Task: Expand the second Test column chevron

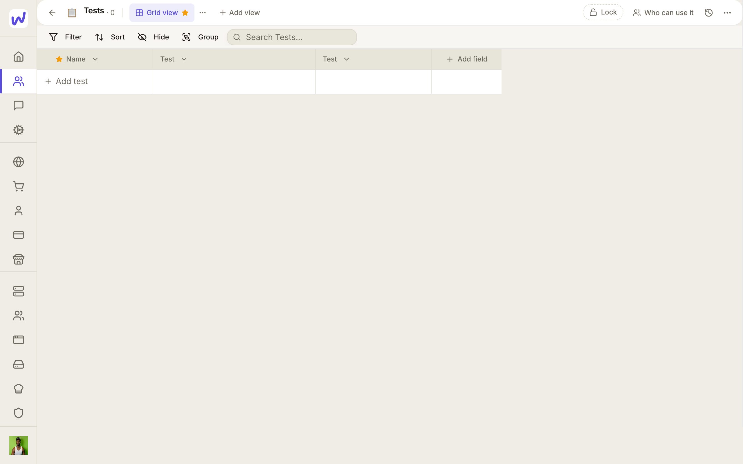Action: [x=346, y=59]
